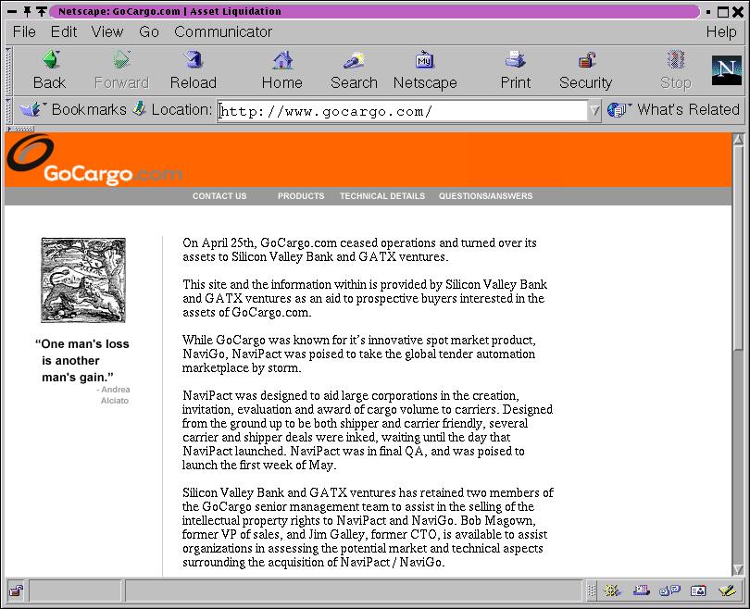Image resolution: width=750 pixels, height=609 pixels.
Task: Open the Composer icon in status bar
Action: (726, 590)
